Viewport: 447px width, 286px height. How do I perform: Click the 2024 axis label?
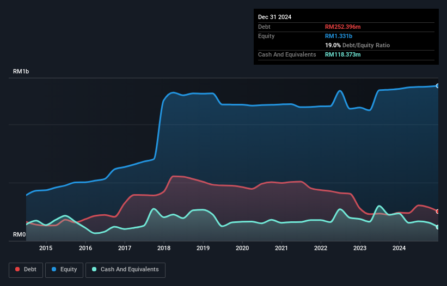point(399,248)
